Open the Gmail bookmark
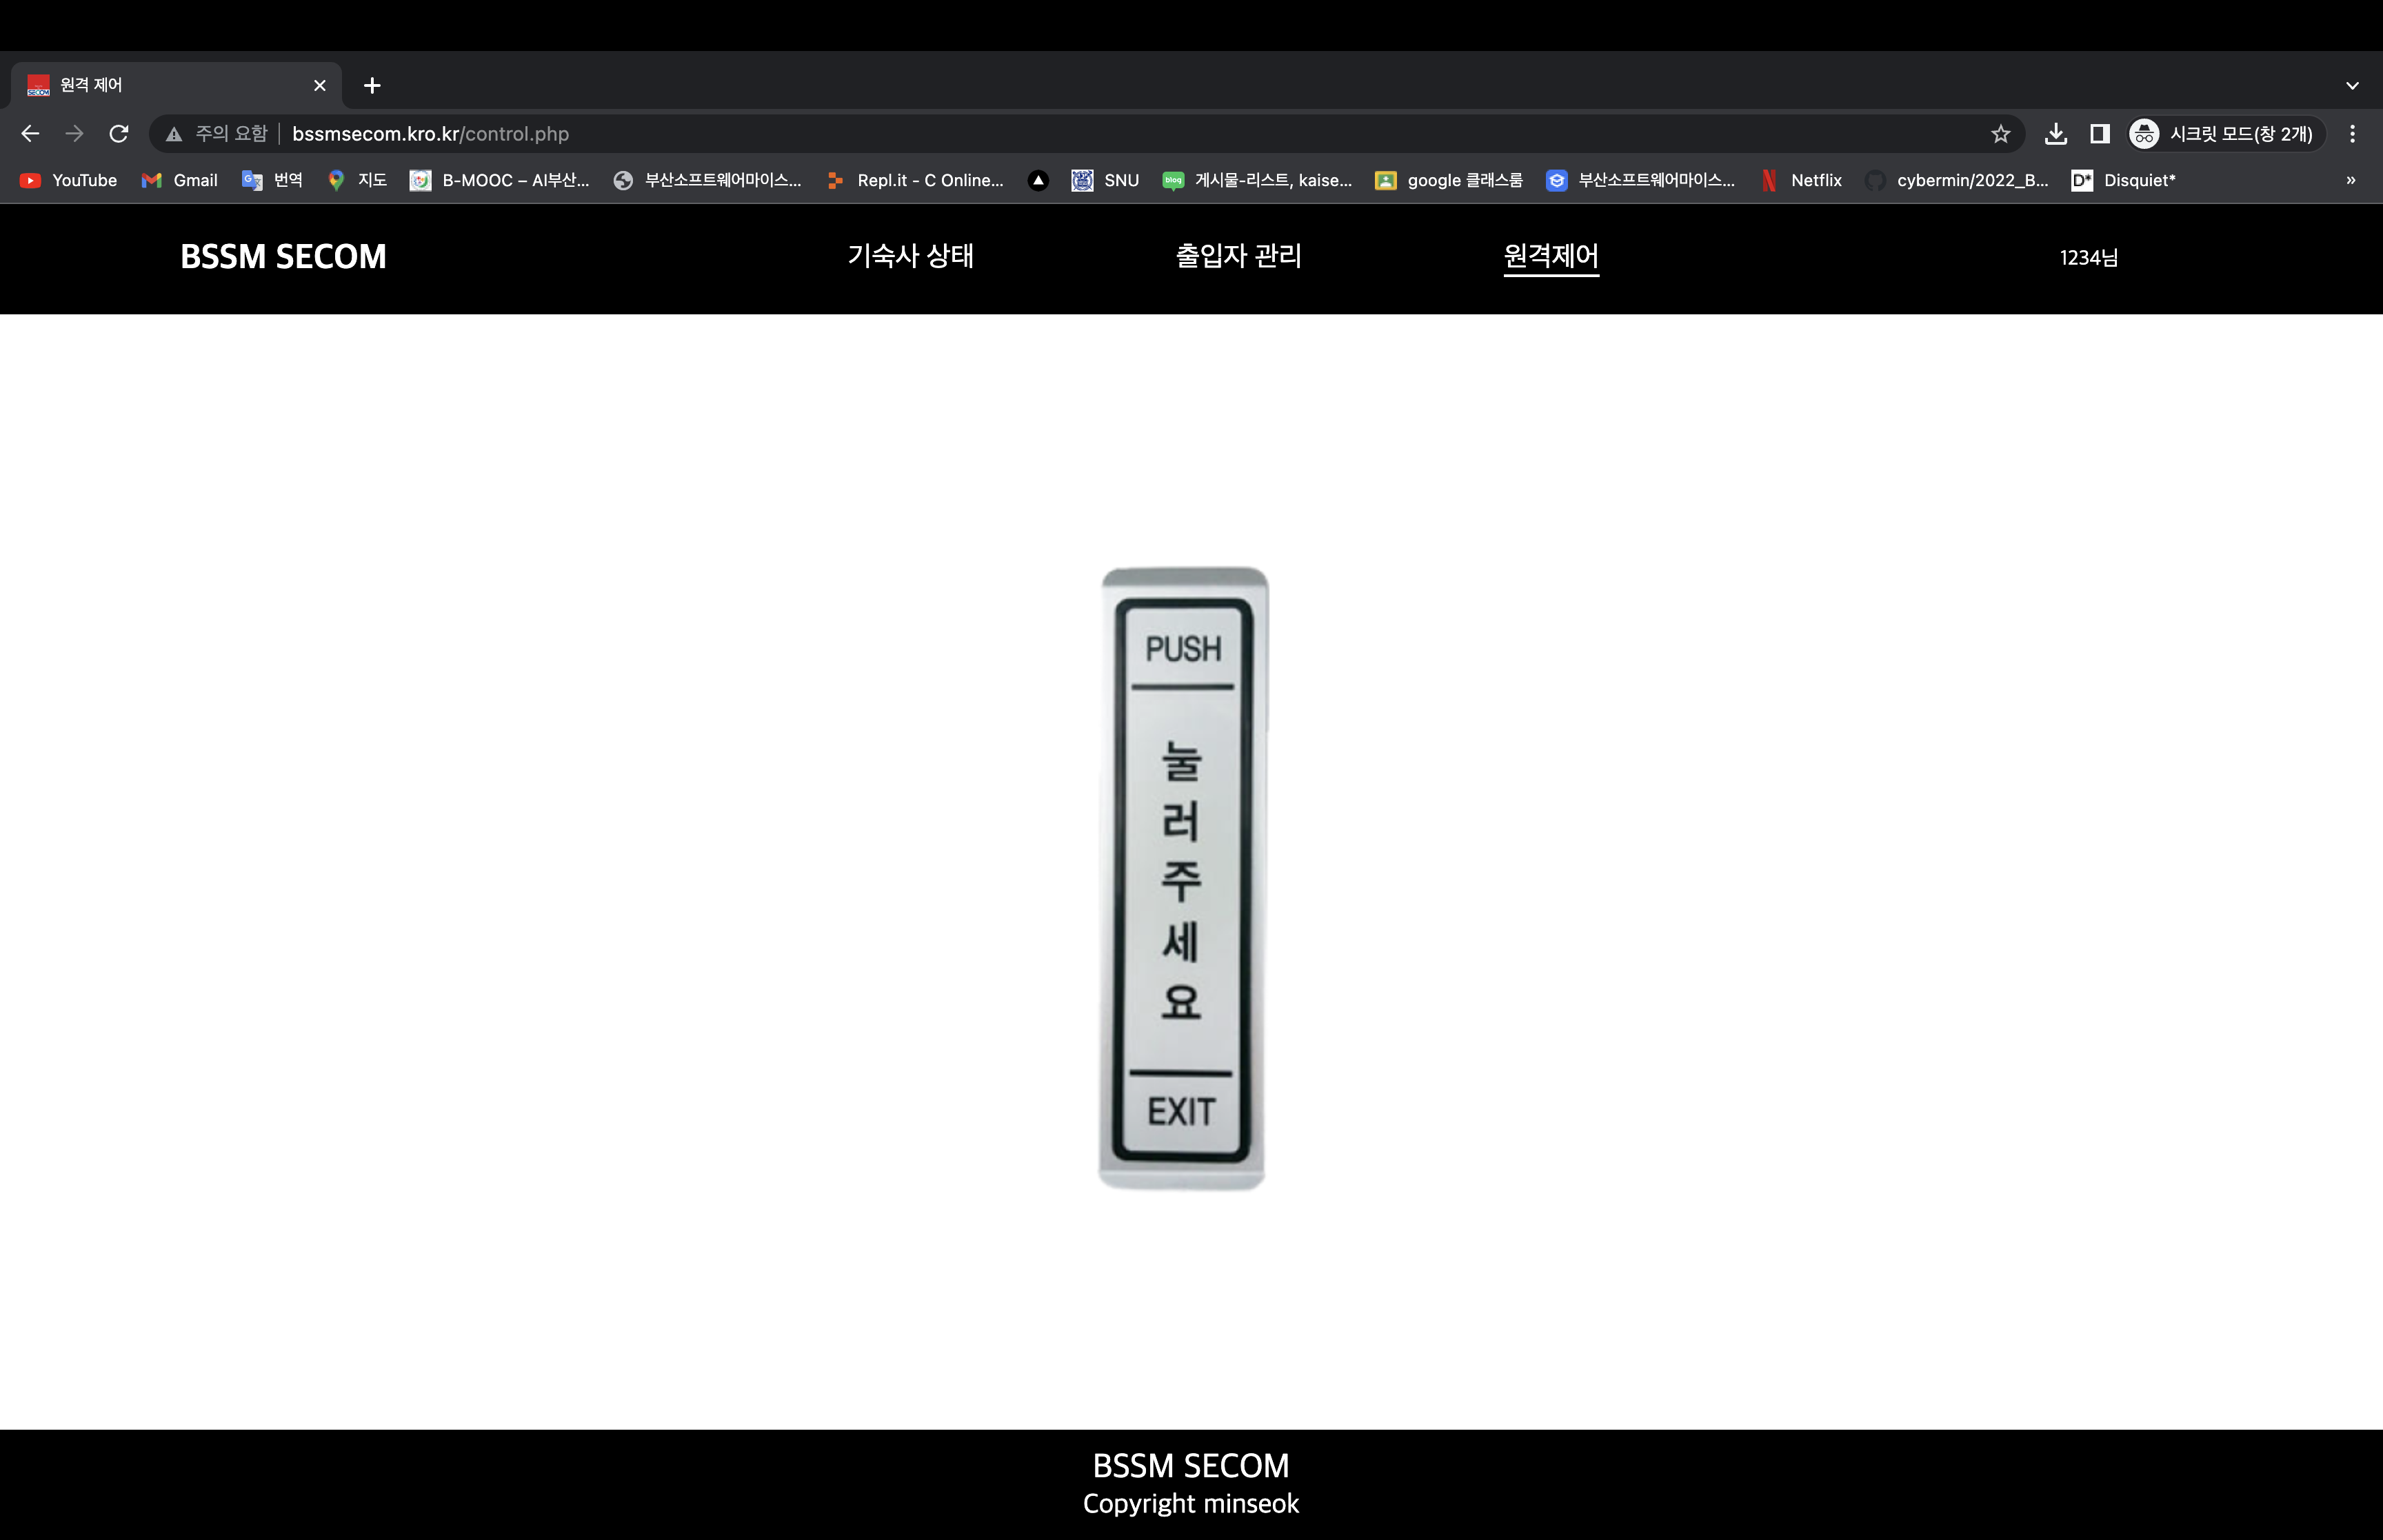This screenshot has height=1540, width=2383. [x=180, y=181]
